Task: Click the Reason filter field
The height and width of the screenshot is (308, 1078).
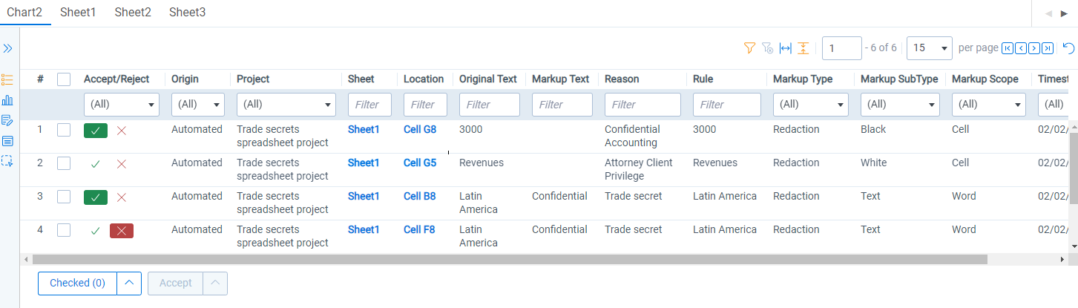Action: pyautogui.click(x=642, y=105)
